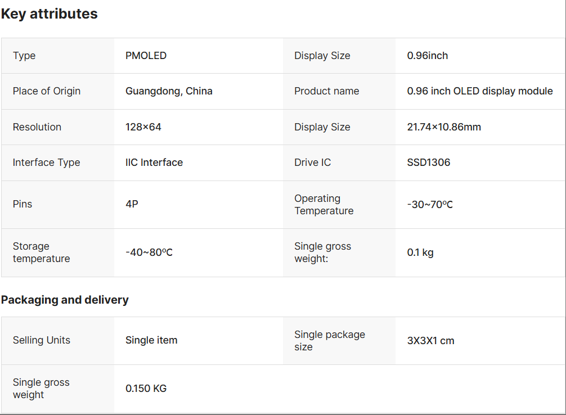Click the 21.74×10.86mm dimension value

[x=444, y=127]
